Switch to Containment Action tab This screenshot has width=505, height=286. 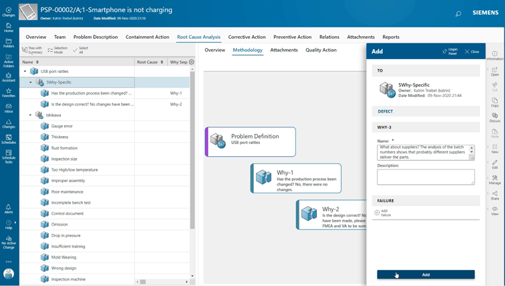(147, 37)
